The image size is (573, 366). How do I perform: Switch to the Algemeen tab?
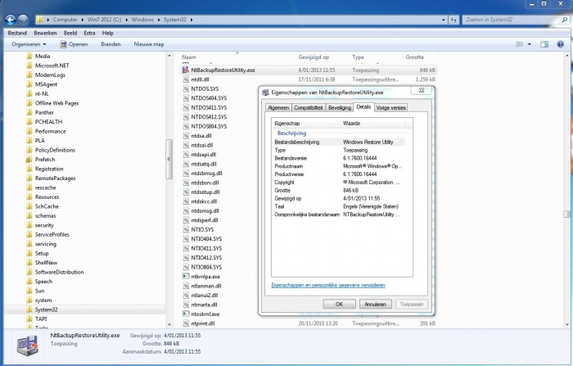[278, 107]
